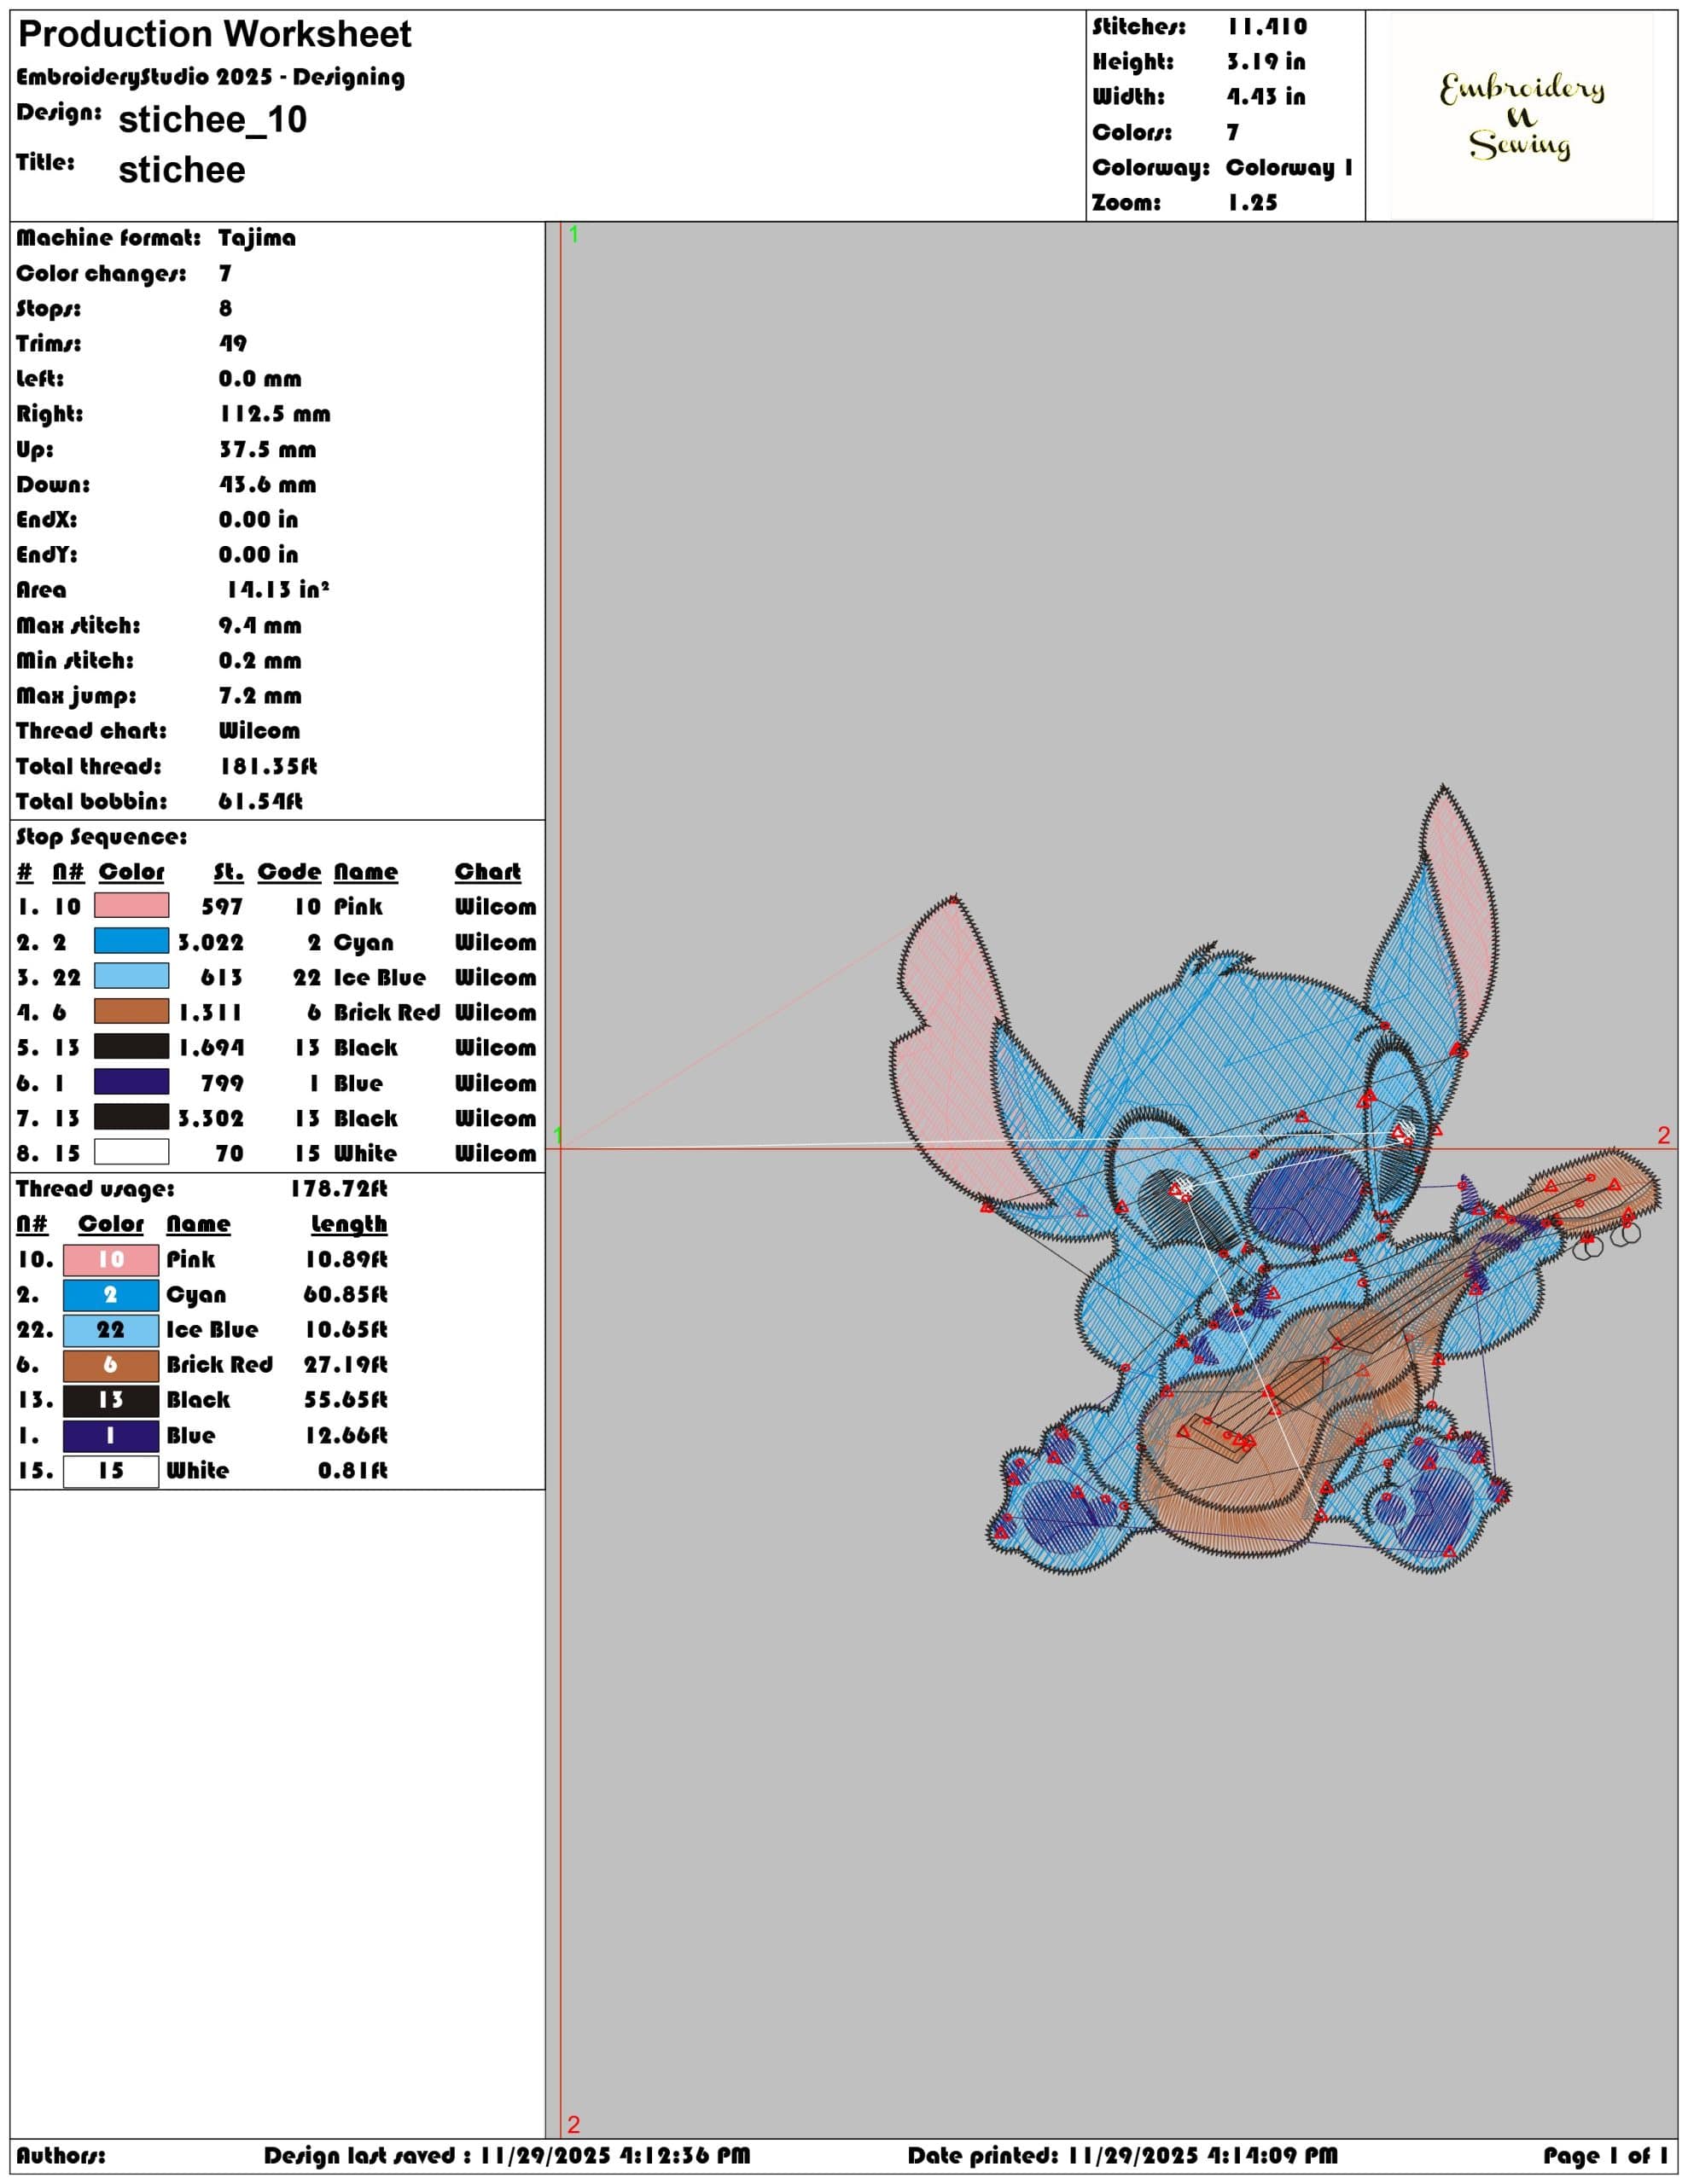Click the Colorway 1 value
The width and height of the screenshot is (1688, 2184).
[1289, 168]
